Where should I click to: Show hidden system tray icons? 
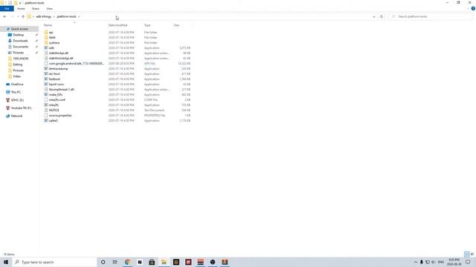(x=415, y=262)
